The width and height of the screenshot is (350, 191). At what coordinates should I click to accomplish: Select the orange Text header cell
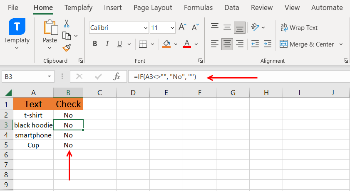(33, 104)
